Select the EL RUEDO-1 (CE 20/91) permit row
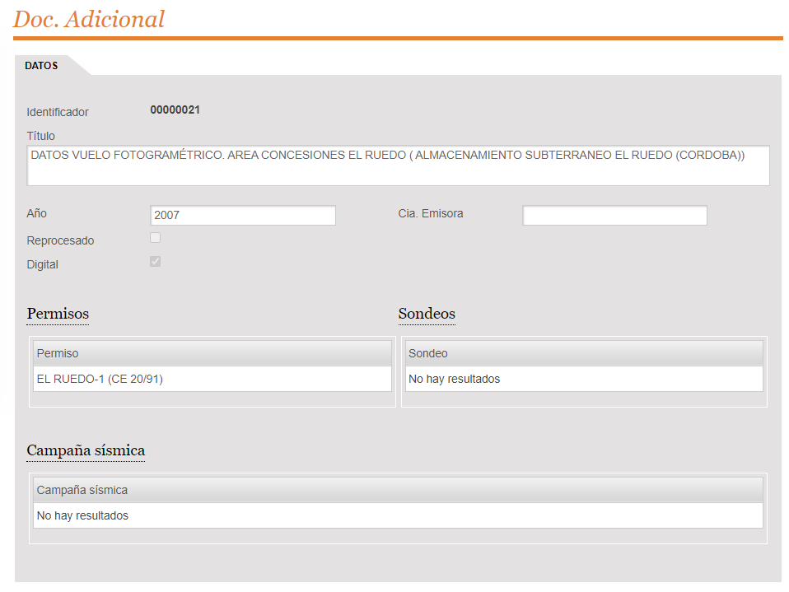The width and height of the screenshot is (789, 592). pyautogui.click(x=212, y=379)
